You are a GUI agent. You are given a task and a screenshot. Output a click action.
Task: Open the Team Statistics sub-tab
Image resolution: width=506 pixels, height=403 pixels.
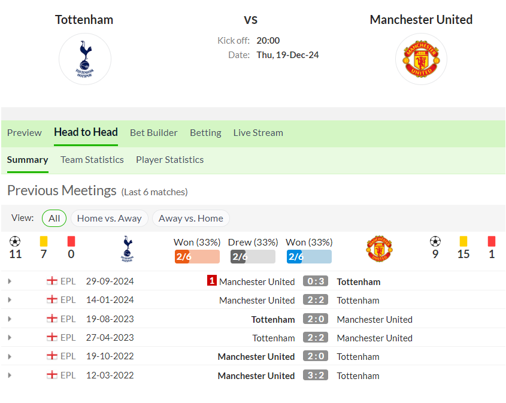tap(92, 160)
